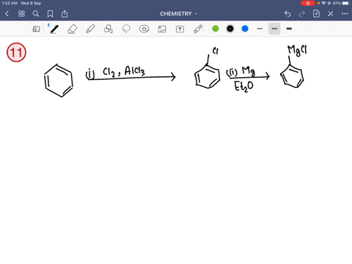Redo the last action
The width and height of the screenshot is (352, 264).
(x=302, y=14)
